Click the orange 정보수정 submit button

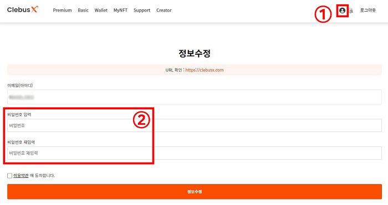[x=195, y=191]
